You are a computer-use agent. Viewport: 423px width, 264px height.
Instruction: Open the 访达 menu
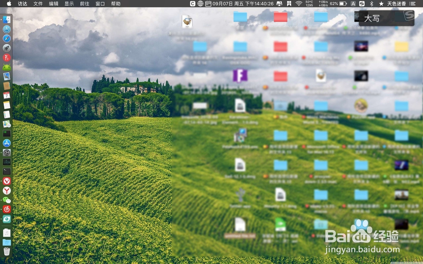(22, 3)
